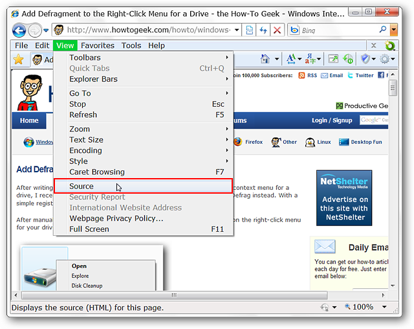The height and width of the screenshot is (329, 414).
Task: Choose Full Screen from View menu
Action: point(144,229)
